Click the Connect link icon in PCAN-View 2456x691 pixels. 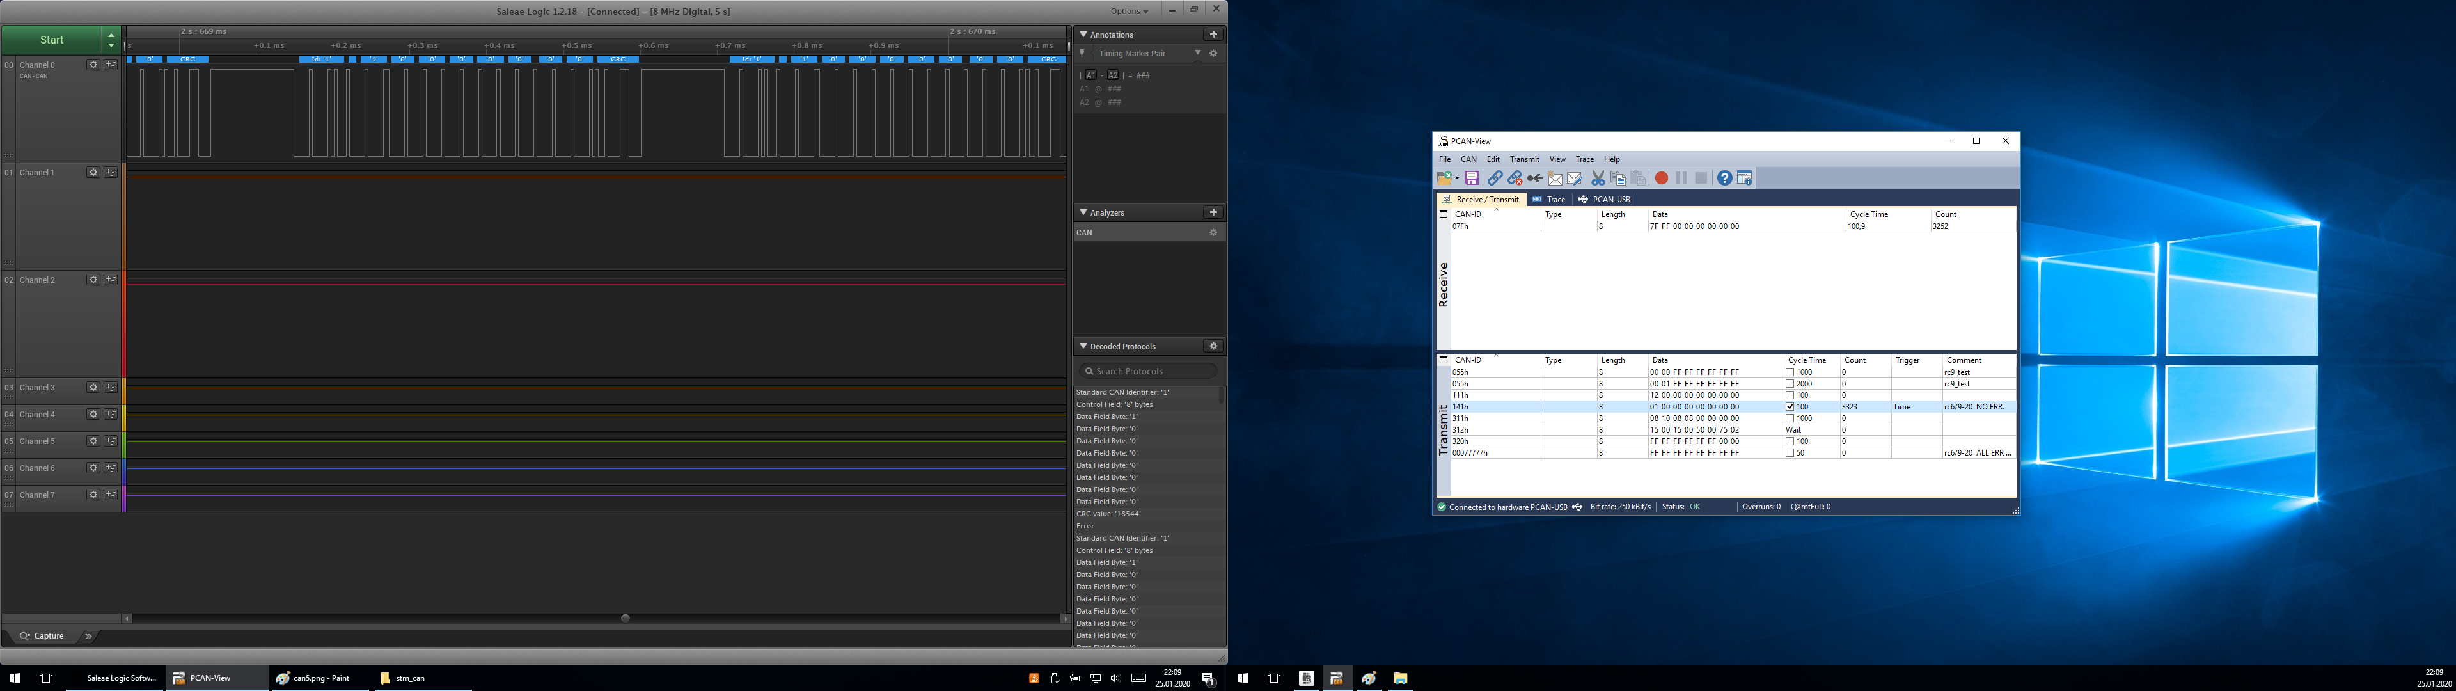pos(1494,179)
